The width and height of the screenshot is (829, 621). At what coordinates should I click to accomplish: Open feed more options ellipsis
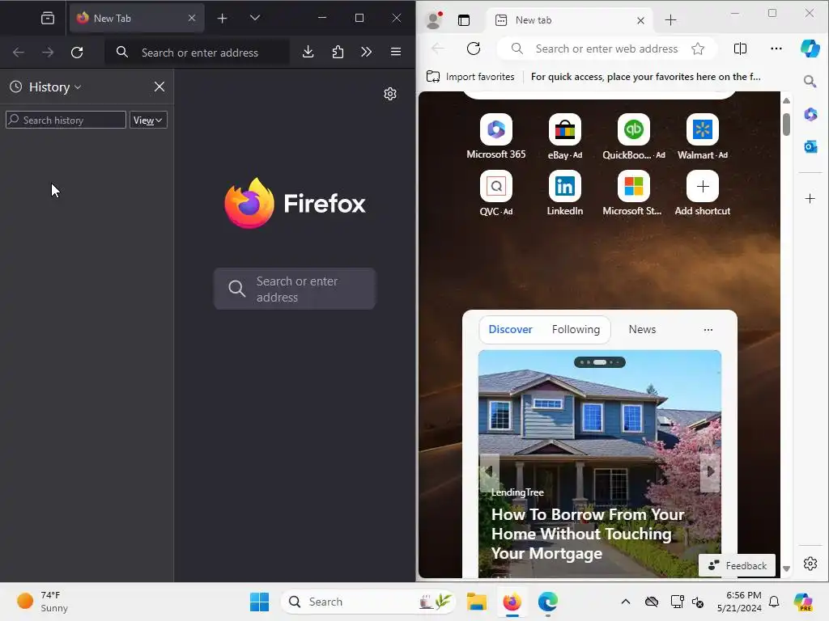coord(708,330)
